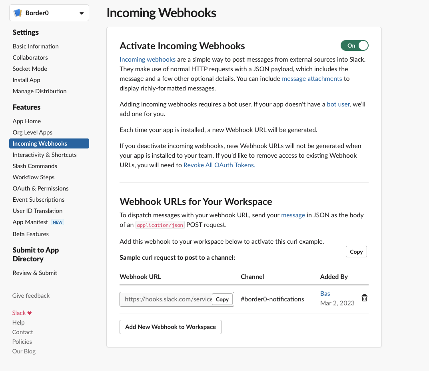Open the Border0 app selector dropdown
The width and height of the screenshot is (429, 371).
pyautogui.click(x=49, y=13)
